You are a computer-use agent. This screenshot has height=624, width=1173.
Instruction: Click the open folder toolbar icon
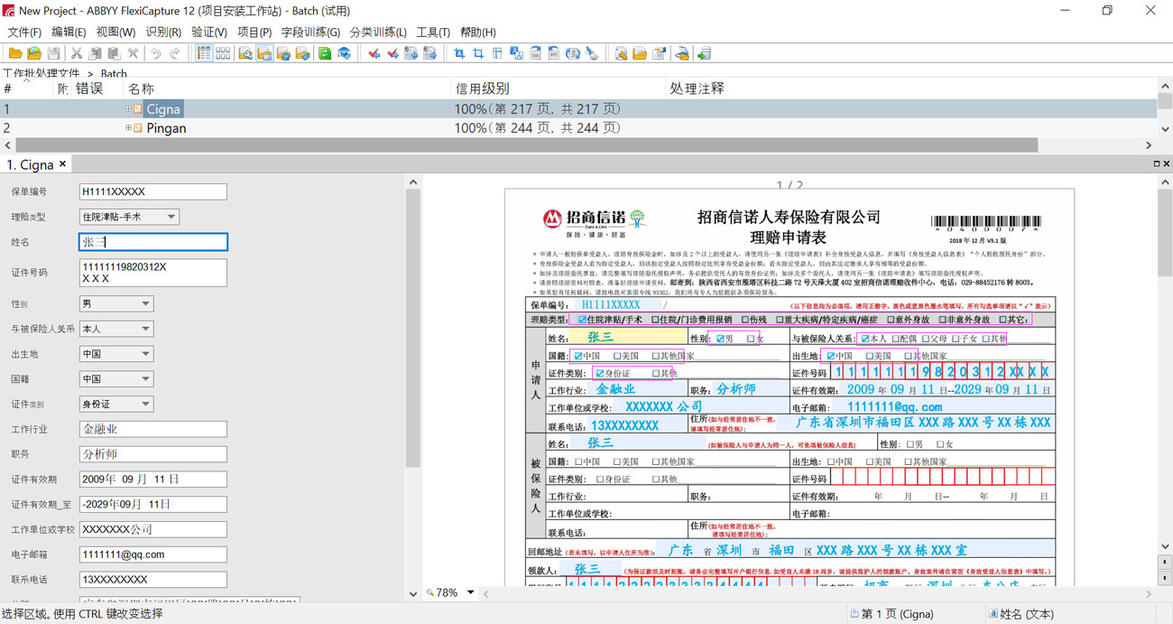15,54
